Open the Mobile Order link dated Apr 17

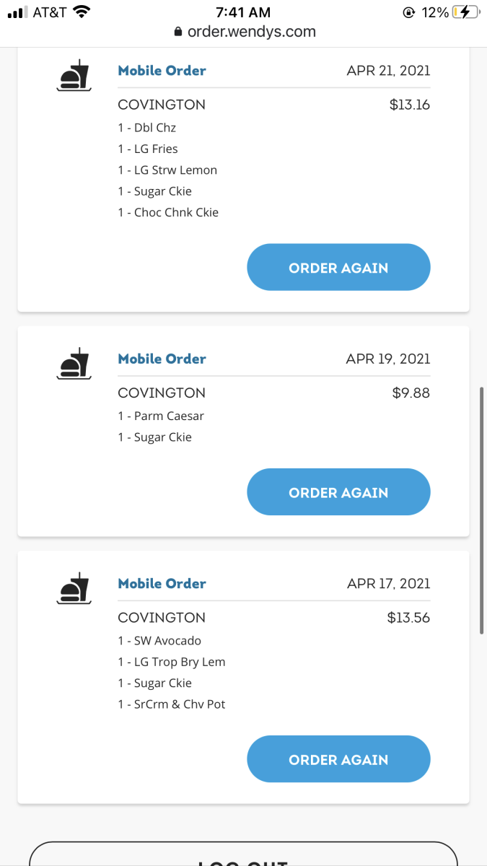tap(162, 583)
